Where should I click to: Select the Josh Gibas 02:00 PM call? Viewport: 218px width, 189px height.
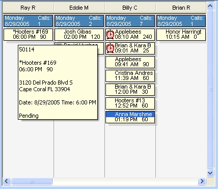point(79,35)
